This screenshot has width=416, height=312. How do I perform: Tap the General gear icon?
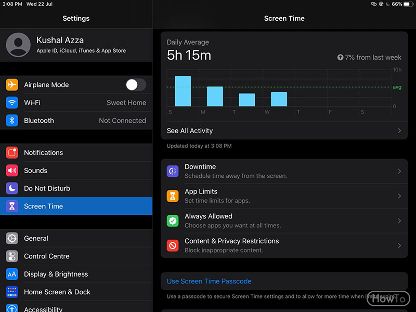12,238
